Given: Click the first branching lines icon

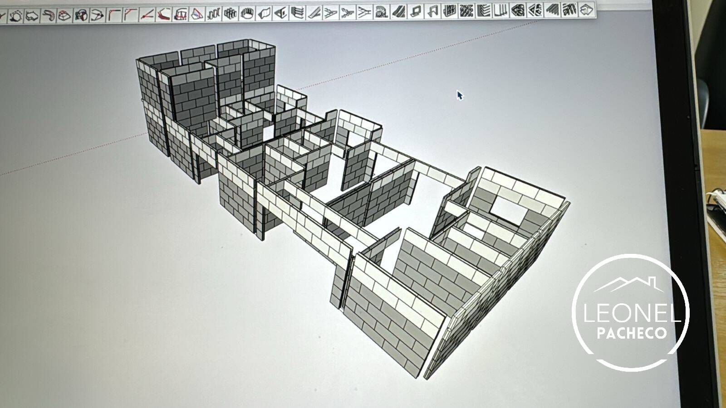Looking at the screenshot, I should [x=330, y=12].
